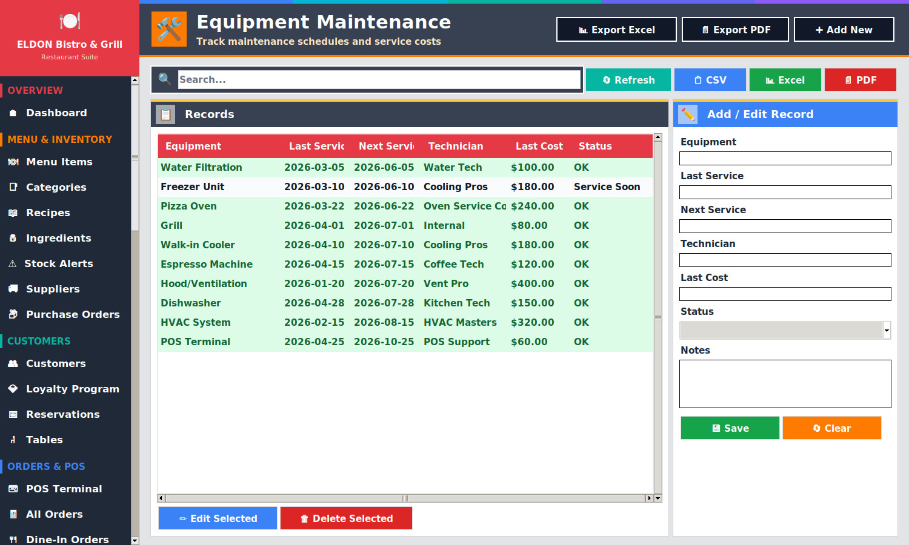Open Stock Alerts page

click(59, 264)
